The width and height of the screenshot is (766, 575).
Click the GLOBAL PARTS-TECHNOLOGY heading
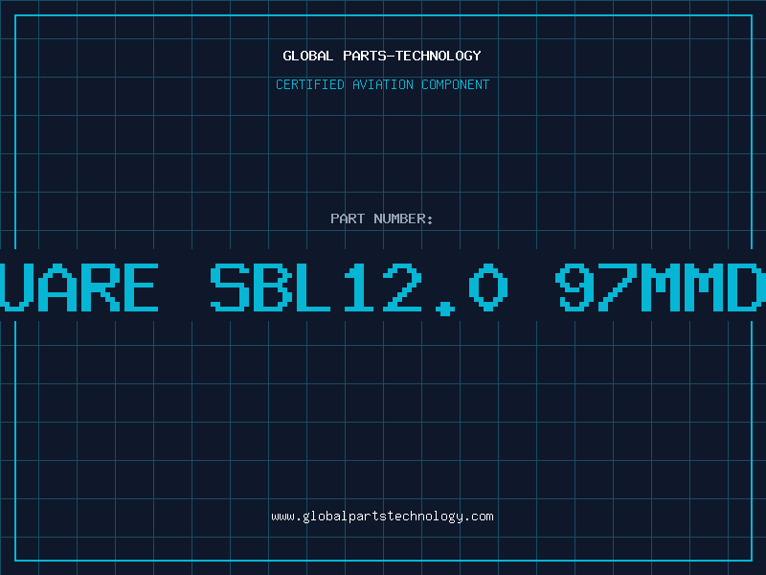click(382, 56)
